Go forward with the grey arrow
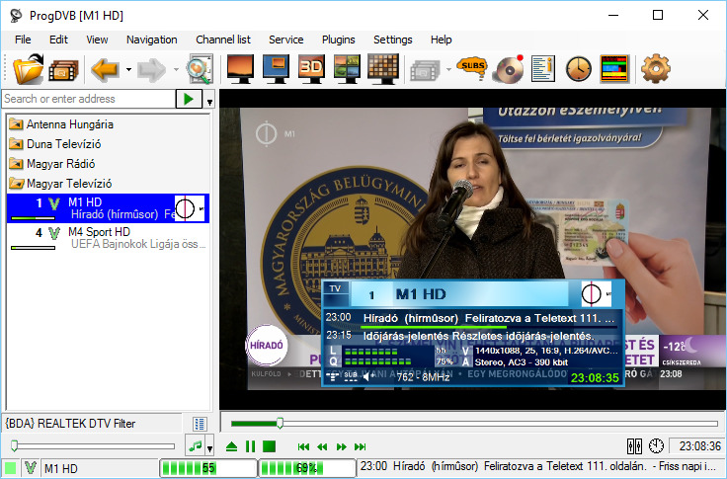The image size is (727, 479). pos(151,70)
